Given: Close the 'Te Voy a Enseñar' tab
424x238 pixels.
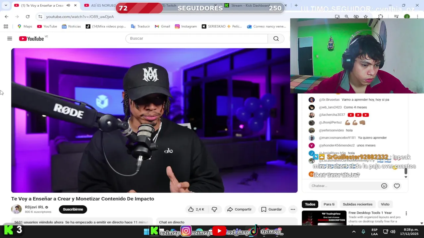Looking at the screenshot, I should pyautogui.click(x=75, y=6).
